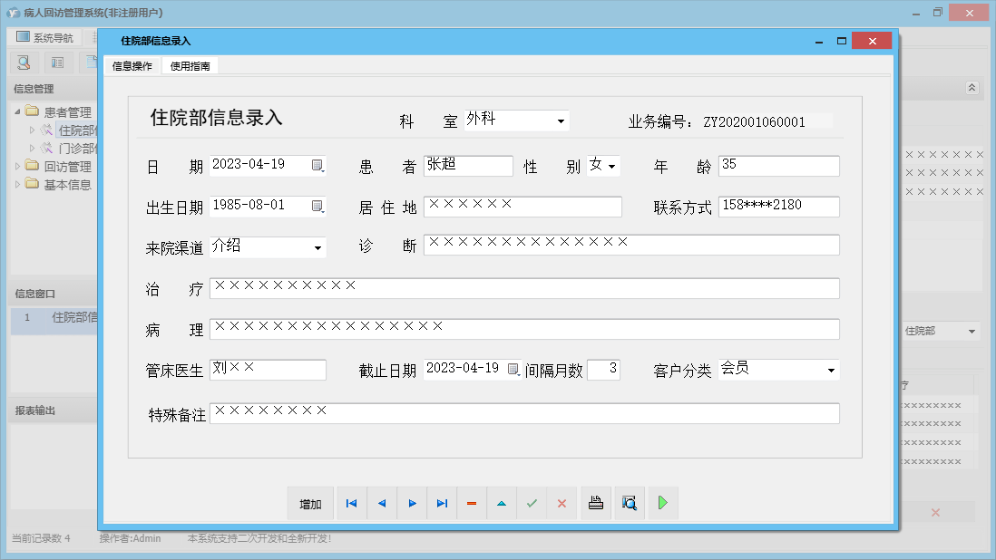996x560 pixels.
Task: Click the 增加 add button
Action: click(310, 503)
